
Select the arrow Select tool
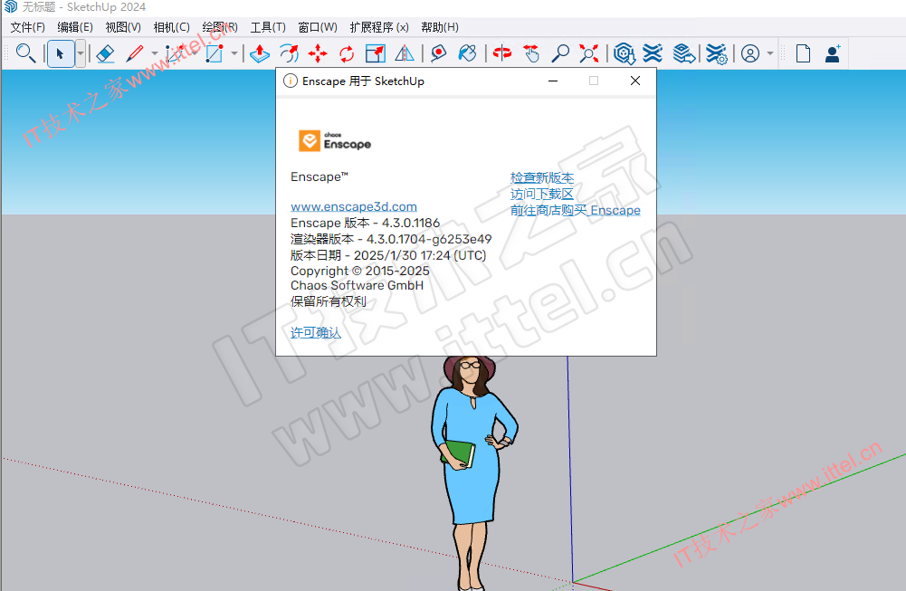(x=60, y=53)
